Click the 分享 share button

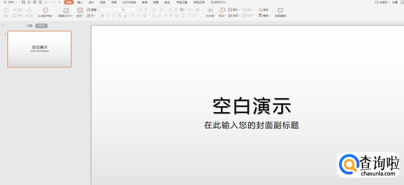click(395, 2)
